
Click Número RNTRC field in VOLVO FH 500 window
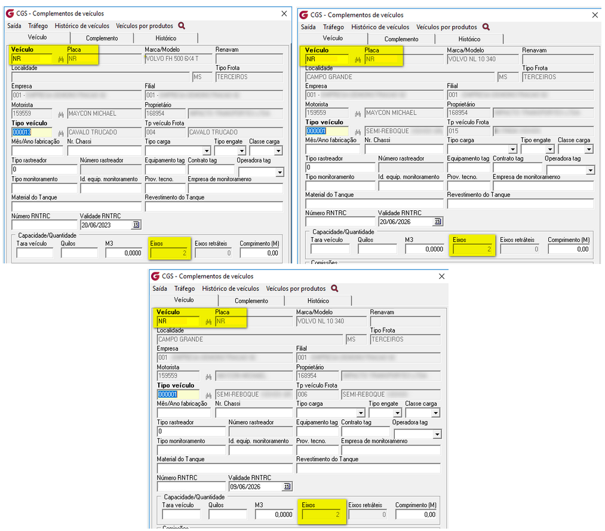click(x=44, y=225)
